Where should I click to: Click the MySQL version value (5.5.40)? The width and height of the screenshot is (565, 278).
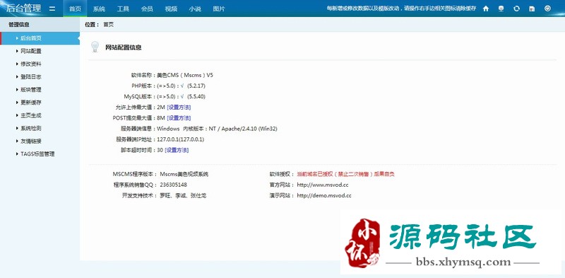(x=196, y=97)
